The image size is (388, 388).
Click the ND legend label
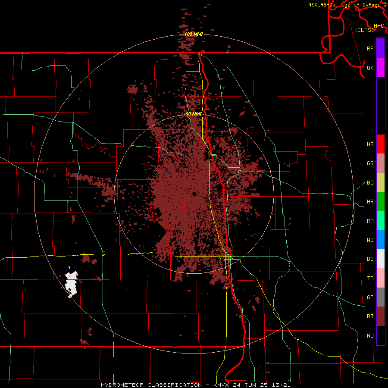pos(370,336)
